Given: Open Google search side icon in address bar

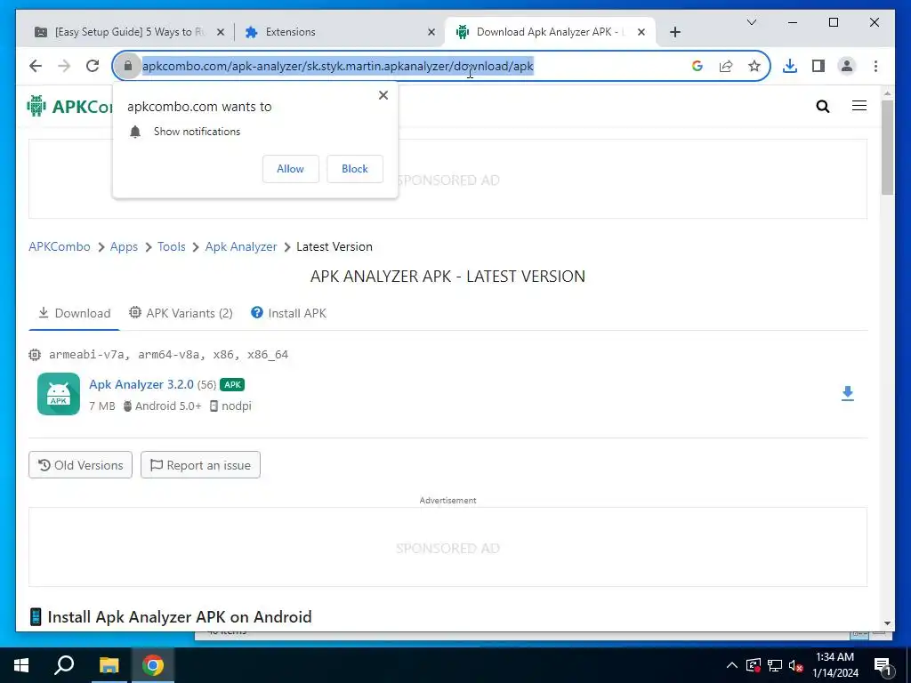Looking at the screenshot, I should [697, 66].
